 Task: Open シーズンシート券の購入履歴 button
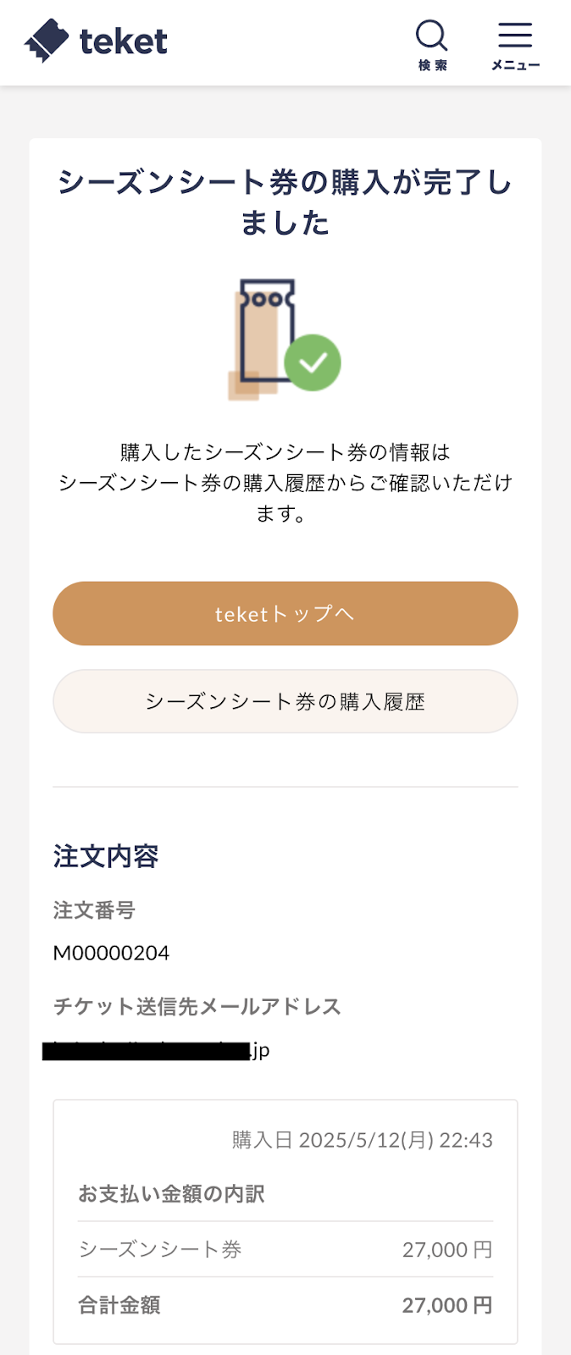[x=285, y=701]
